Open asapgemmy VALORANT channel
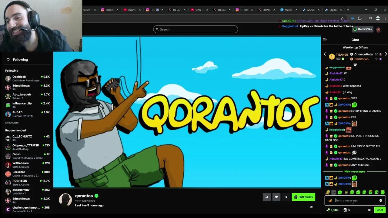The height and width of the screenshot is (218, 388). coord(27,191)
